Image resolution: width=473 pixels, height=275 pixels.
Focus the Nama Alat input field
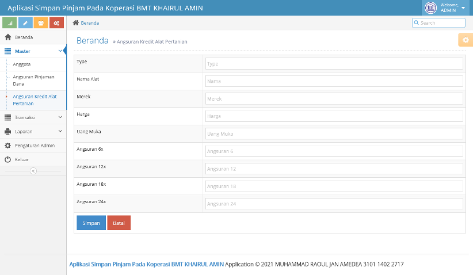point(334,81)
